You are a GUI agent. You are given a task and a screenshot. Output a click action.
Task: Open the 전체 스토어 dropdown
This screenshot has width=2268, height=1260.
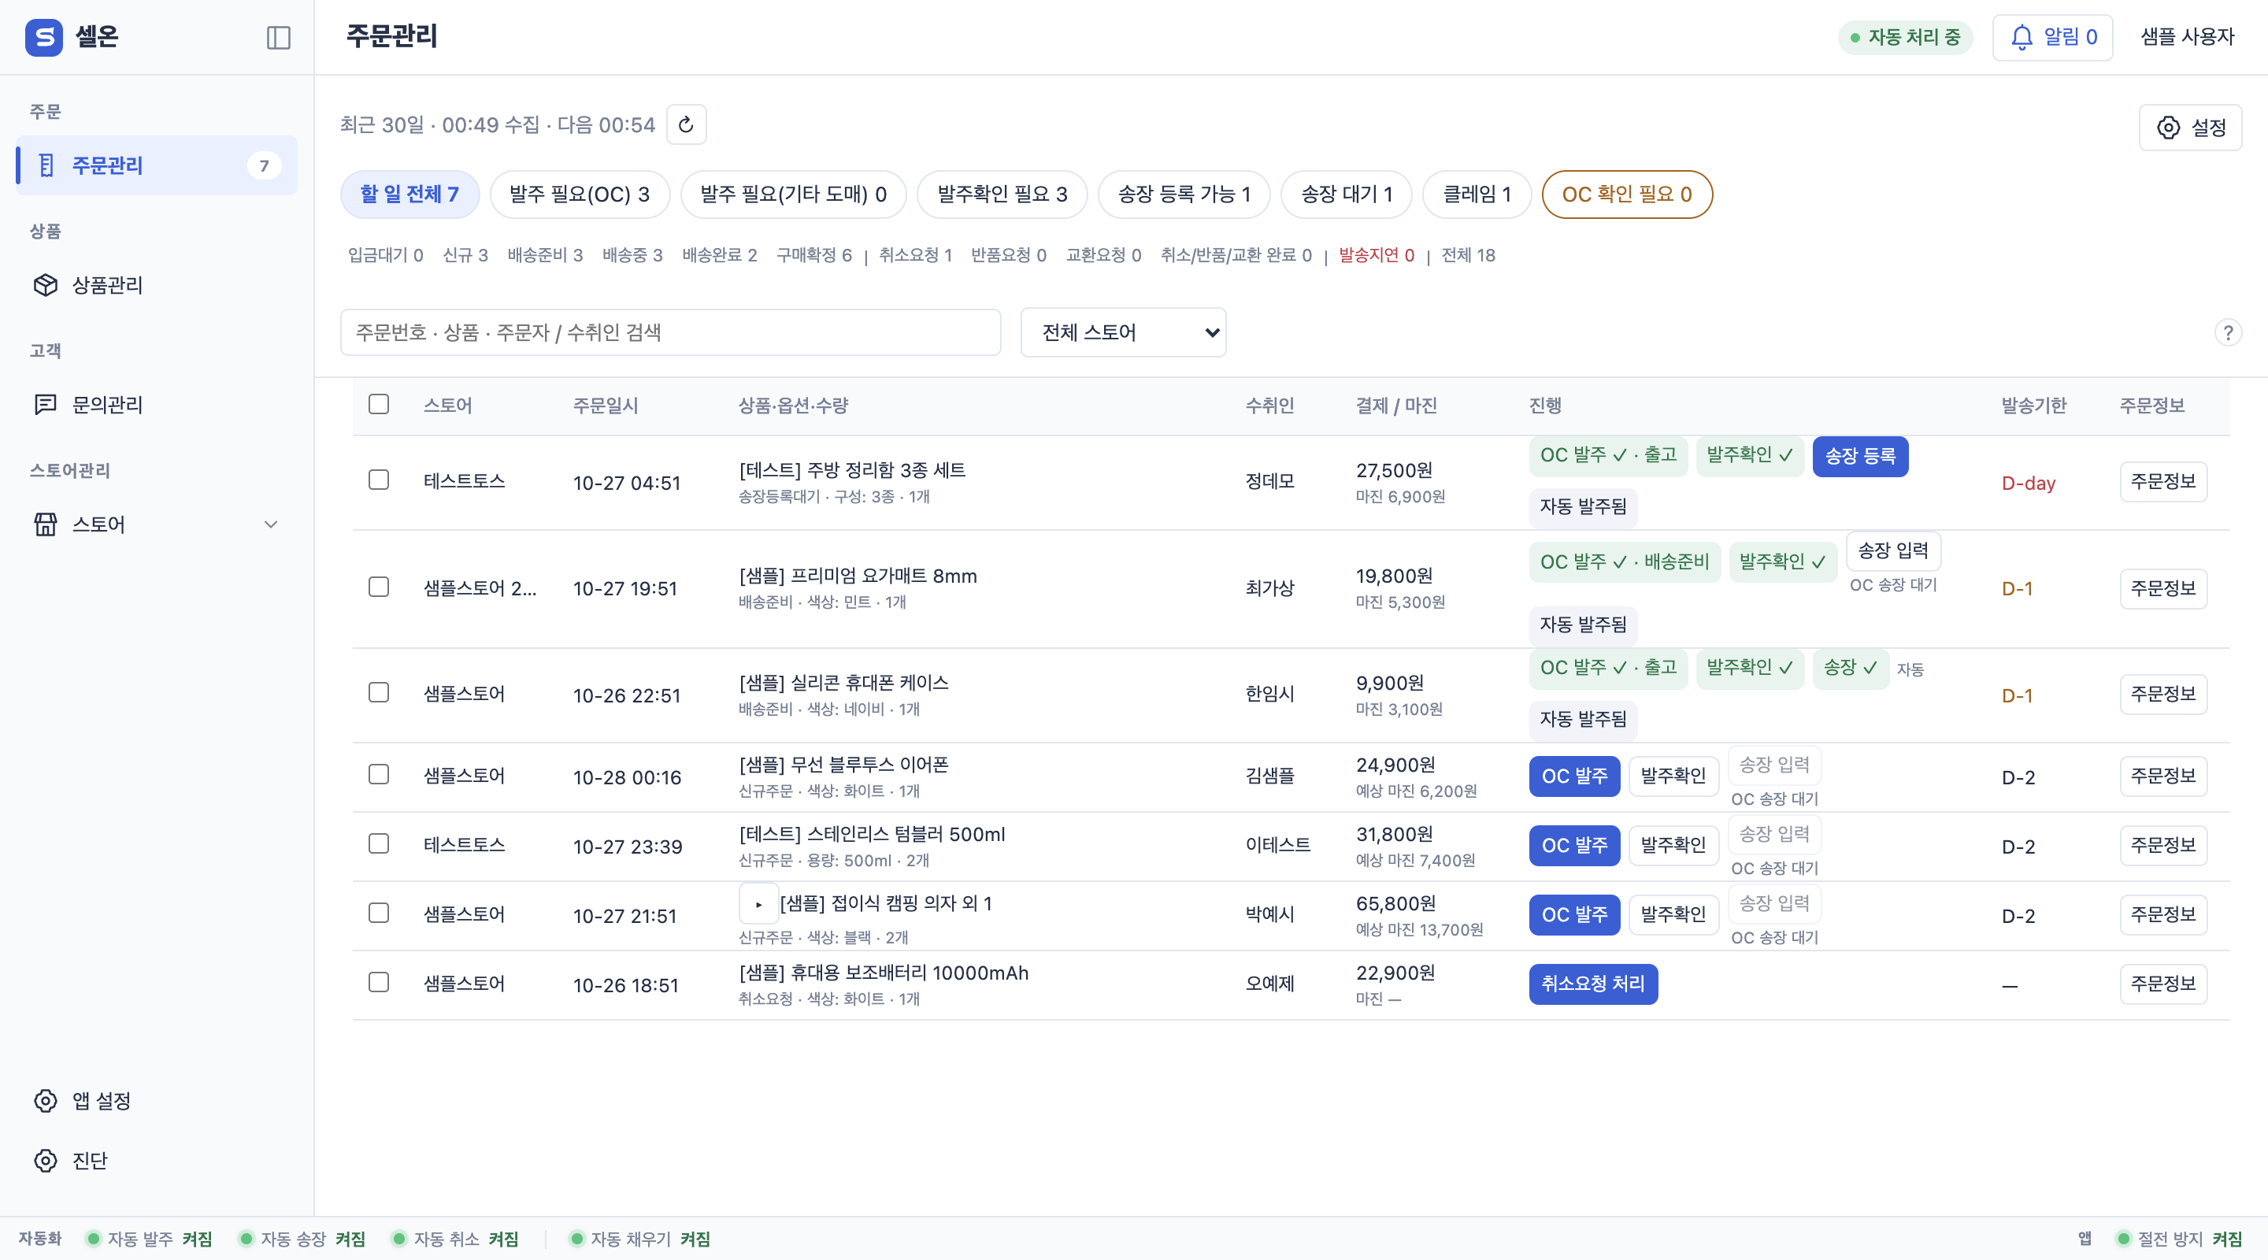tap(1122, 332)
